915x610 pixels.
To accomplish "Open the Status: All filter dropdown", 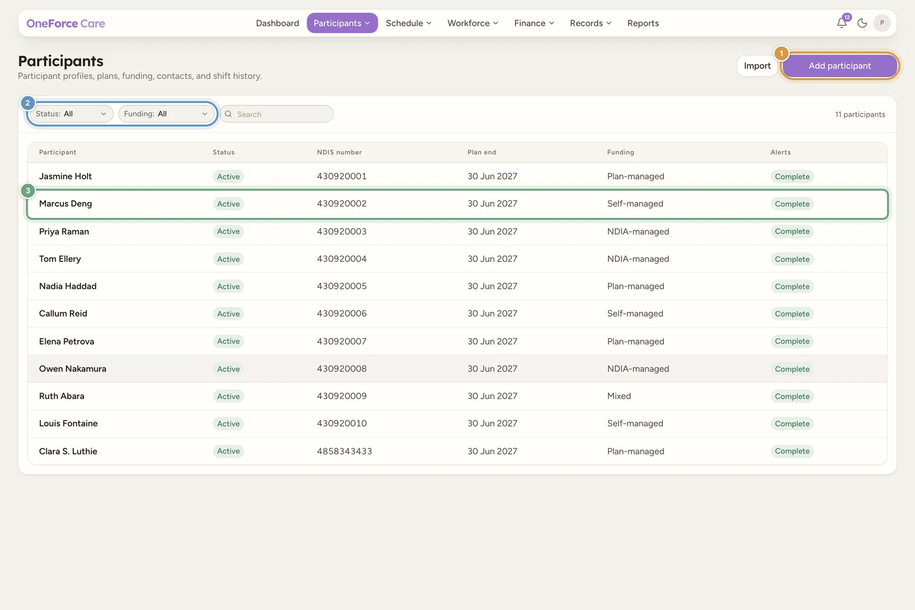I will point(71,114).
